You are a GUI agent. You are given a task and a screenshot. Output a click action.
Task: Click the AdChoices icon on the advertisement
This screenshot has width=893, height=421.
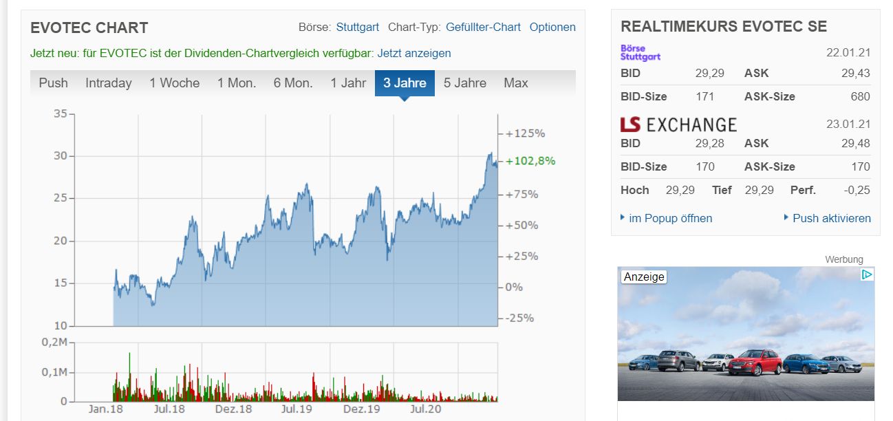[x=867, y=275]
